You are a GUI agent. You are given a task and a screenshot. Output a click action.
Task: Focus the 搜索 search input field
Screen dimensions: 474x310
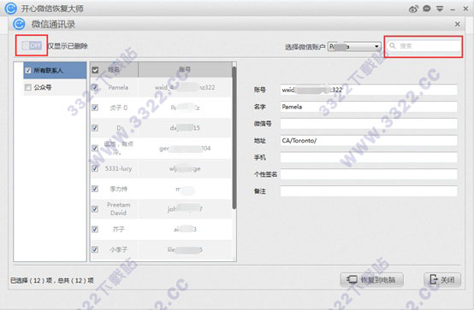coord(424,46)
